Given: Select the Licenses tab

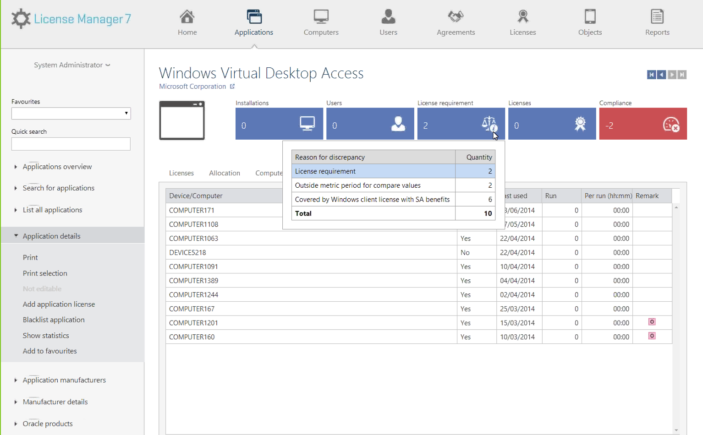Looking at the screenshot, I should pyautogui.click(x=181, y=173).
